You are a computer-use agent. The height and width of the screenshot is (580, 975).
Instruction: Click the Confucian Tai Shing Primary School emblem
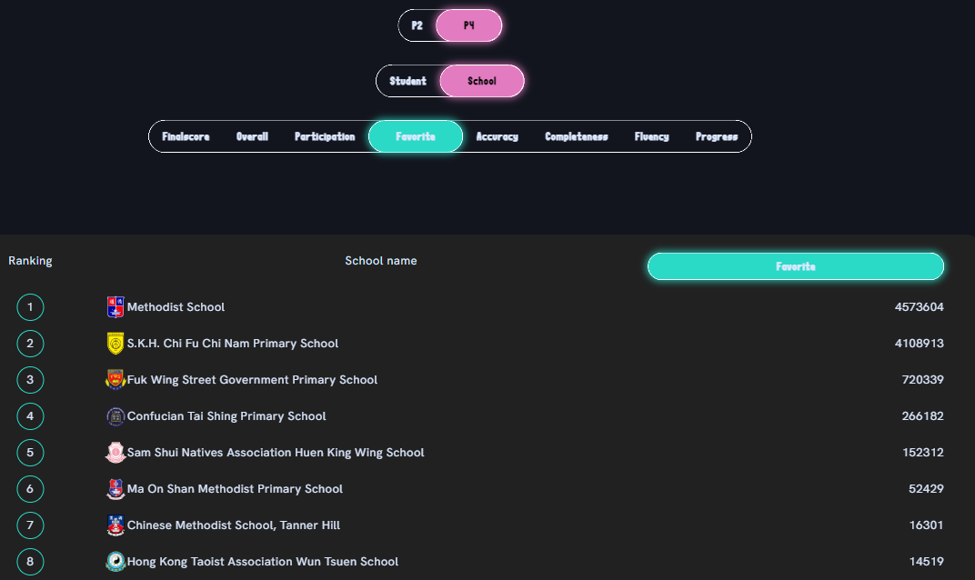[116, 415]
